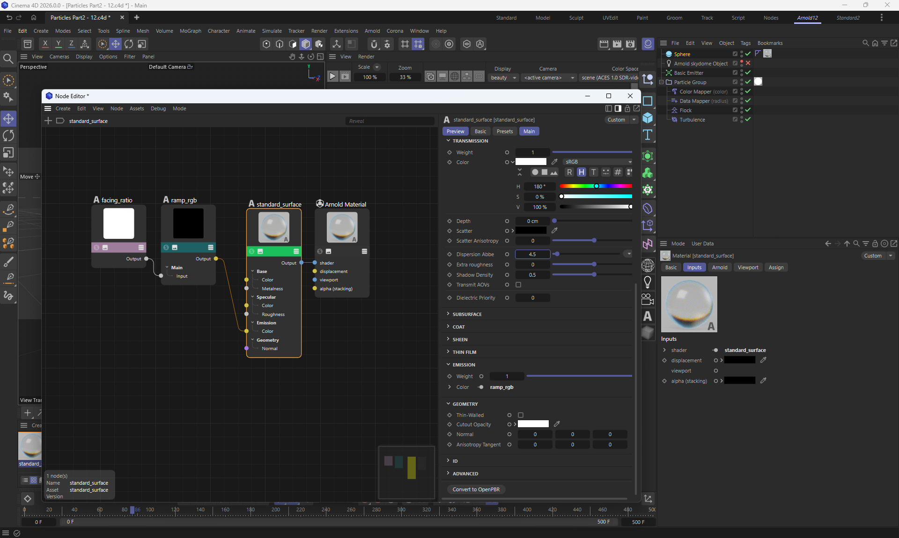This screenshot has height=538, width=899.
Task: Select the Move tool in left toolbar
Action: [8, 118]
